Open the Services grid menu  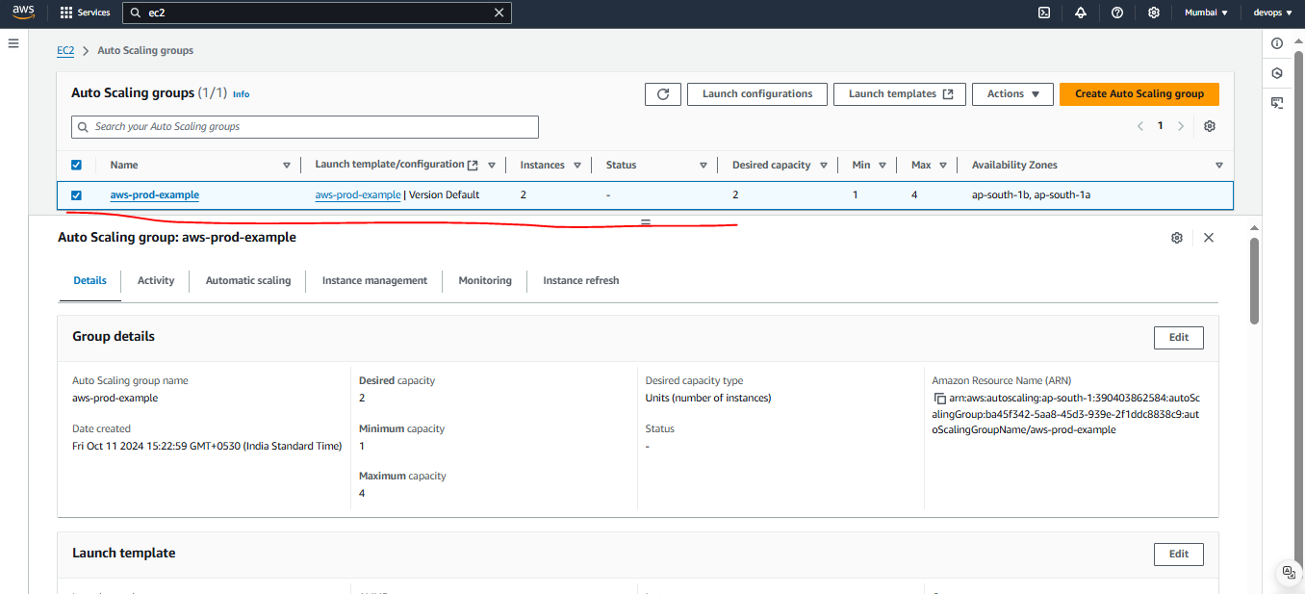85,13
